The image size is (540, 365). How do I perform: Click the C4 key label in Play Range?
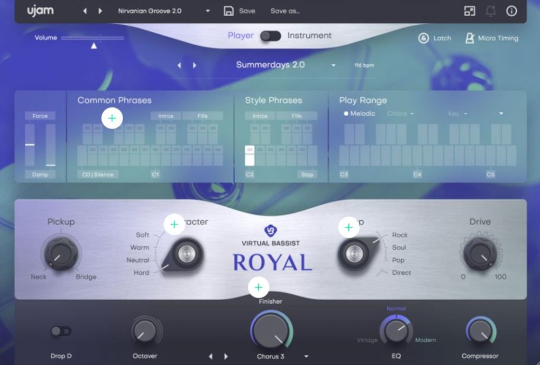[417, 174]
